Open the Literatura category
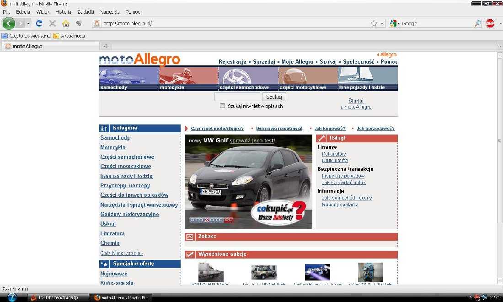503x302 pixels. pos(112,234)
